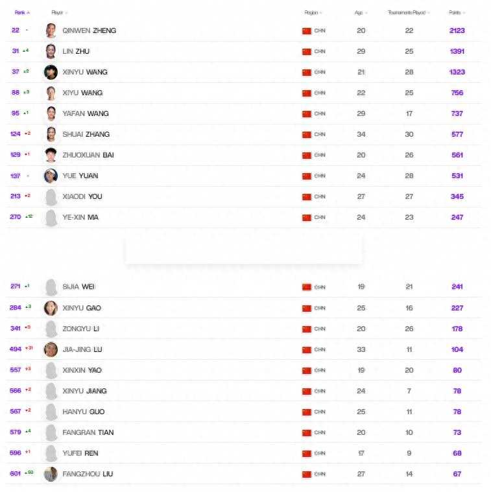Click the China flag in Shuai Zhang's row
Viewport: 491px width, 492px height.
point(307,134)
